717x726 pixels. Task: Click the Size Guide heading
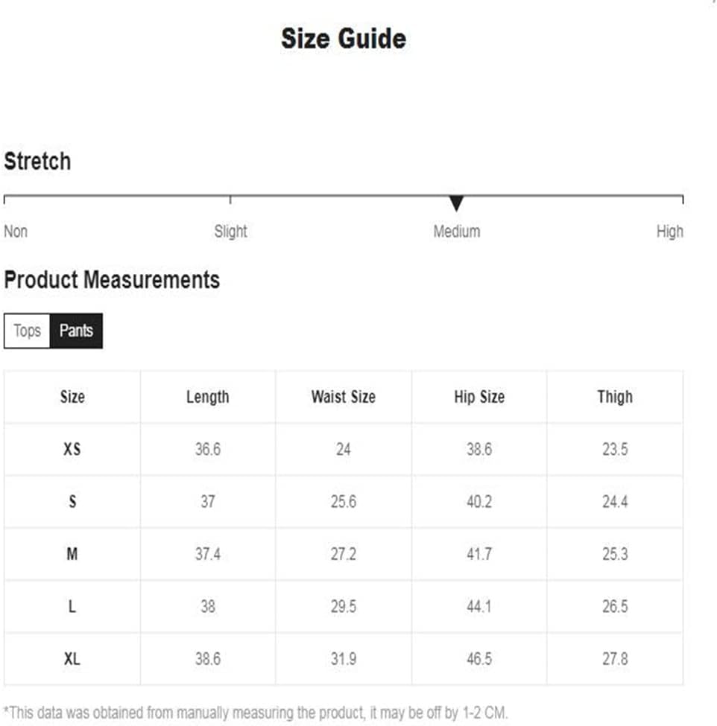[344, 38]
